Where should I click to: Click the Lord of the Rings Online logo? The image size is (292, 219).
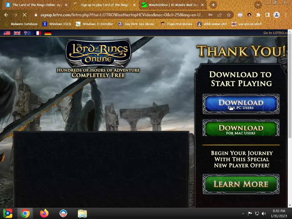98,53
